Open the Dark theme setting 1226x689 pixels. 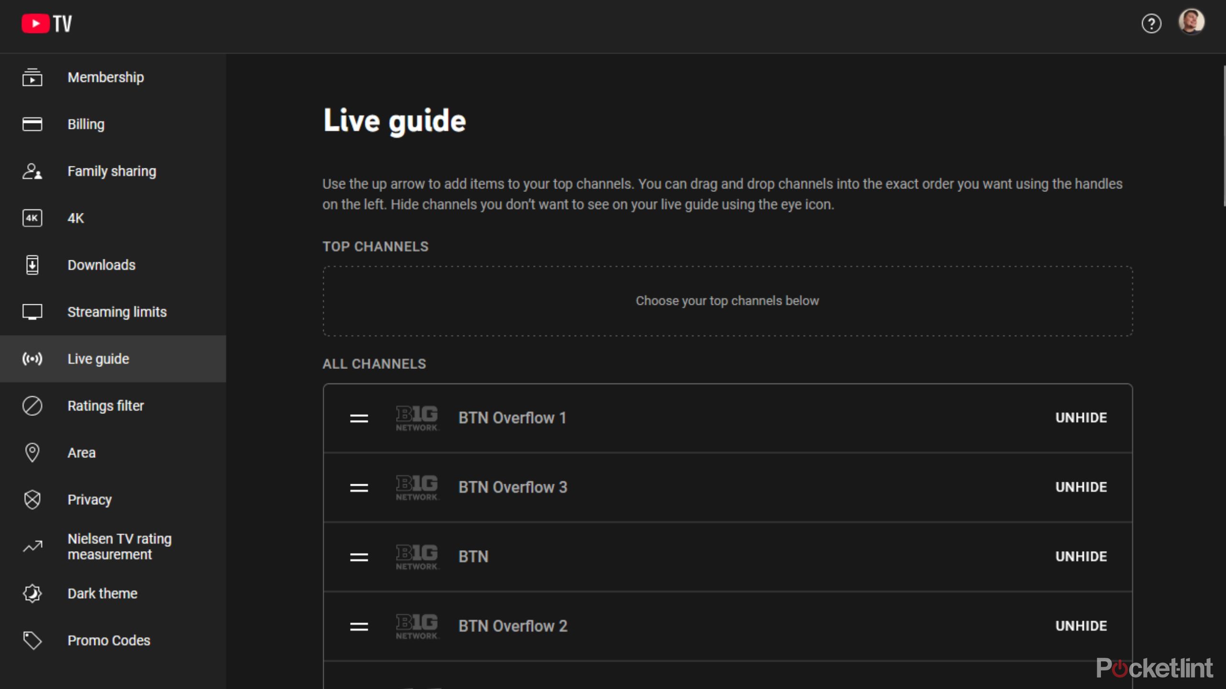(102, 593)
